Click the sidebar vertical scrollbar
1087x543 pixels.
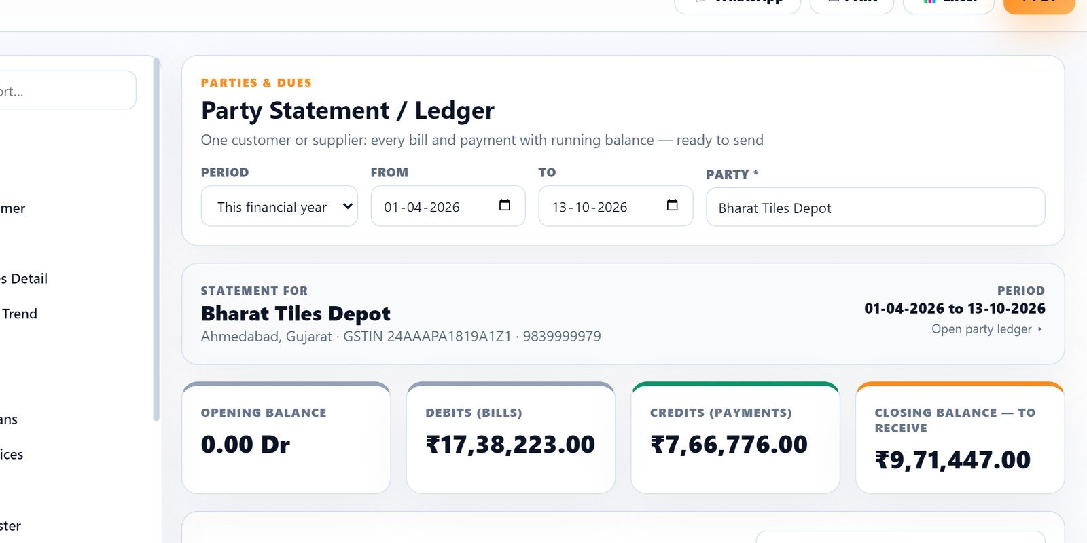coord(156,239)
